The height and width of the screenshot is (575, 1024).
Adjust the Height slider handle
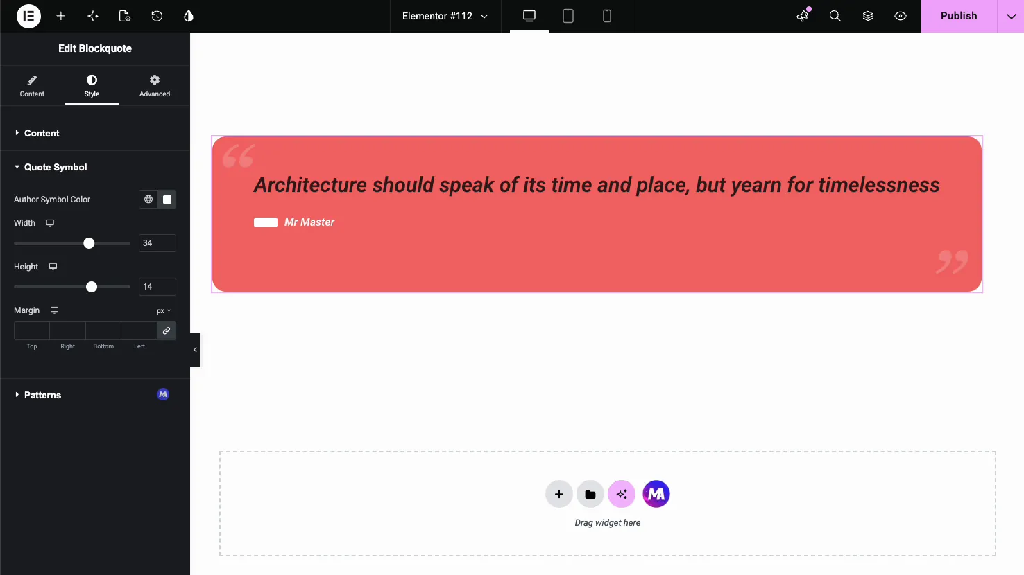click(x=92, y=287)
